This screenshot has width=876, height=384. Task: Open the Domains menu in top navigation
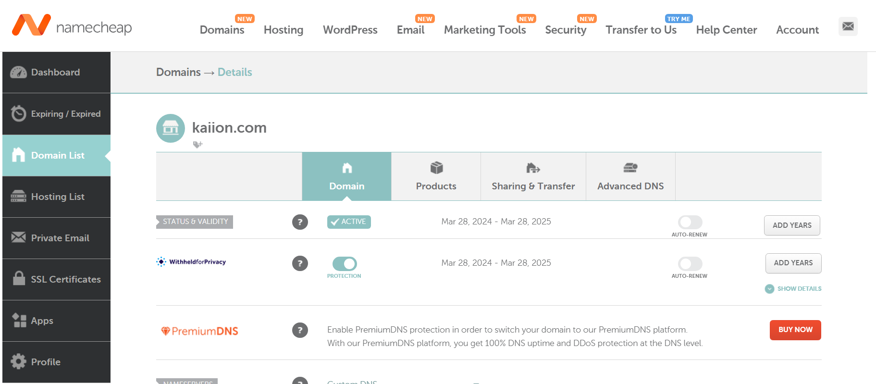[x=222, y=30]
